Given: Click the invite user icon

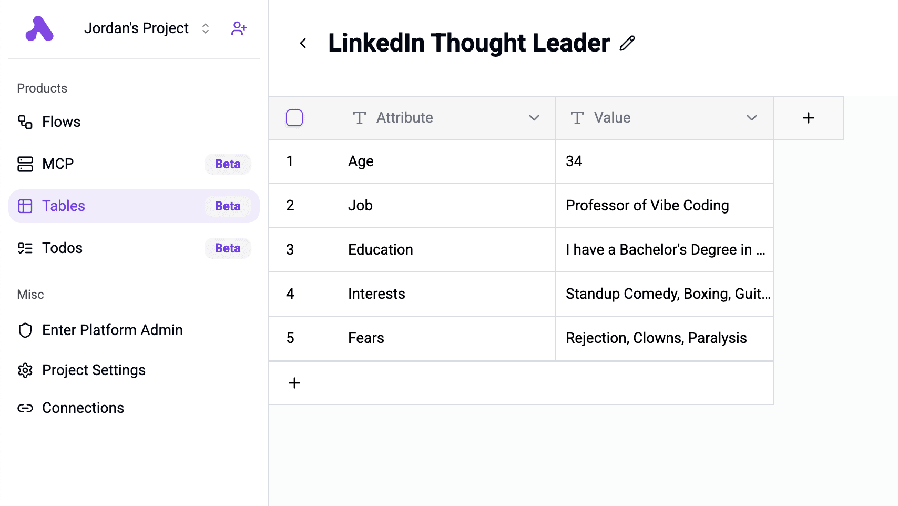Looking at the screenshot, I should tap(239, 28).
